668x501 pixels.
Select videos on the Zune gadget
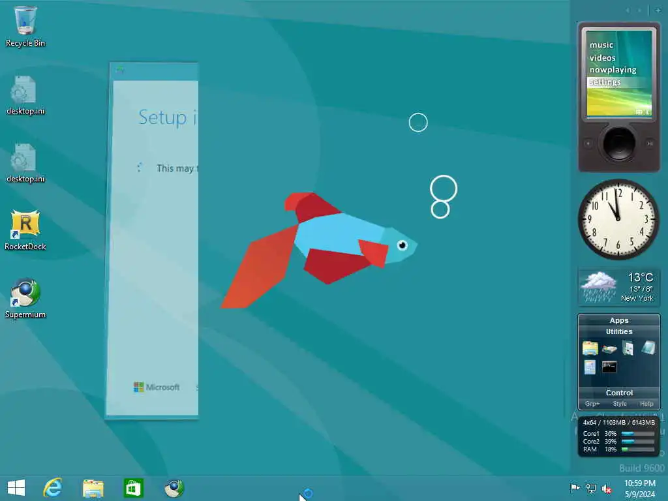pos(602,57)
